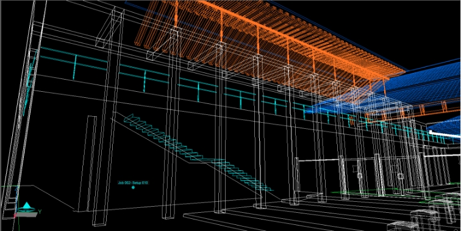Select the cyan setup point marker dot
Image resolution: width=461 pixels, height=231 pixels.
133,187
